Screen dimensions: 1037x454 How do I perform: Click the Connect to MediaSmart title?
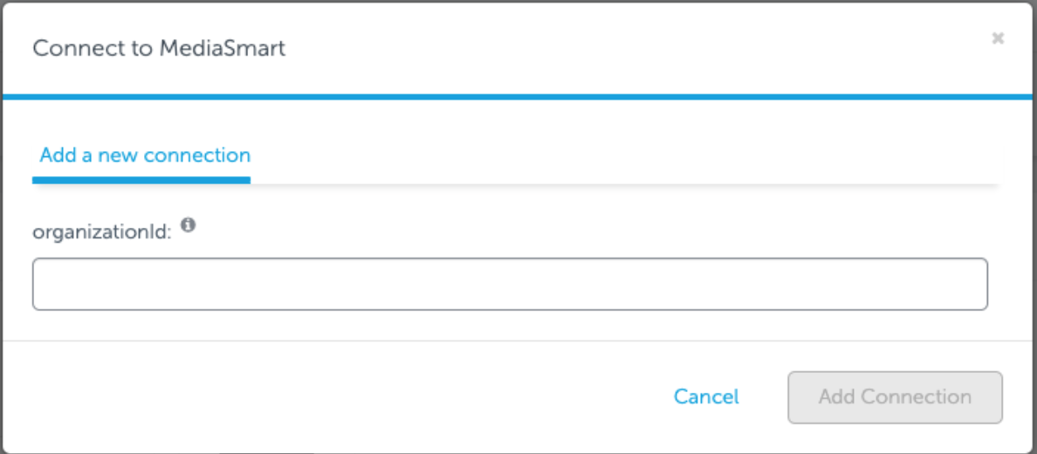tap(160, 48)
